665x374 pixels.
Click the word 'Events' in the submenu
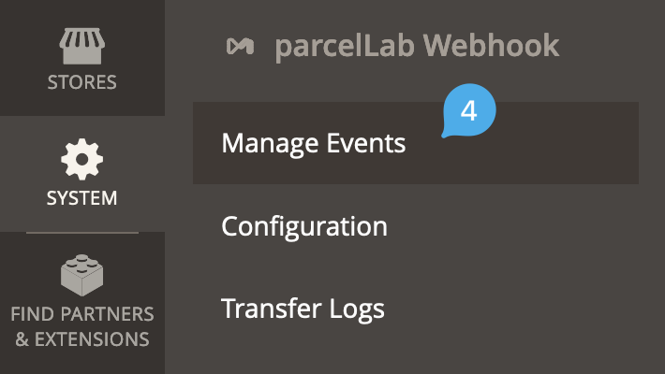tap(366, 143)
